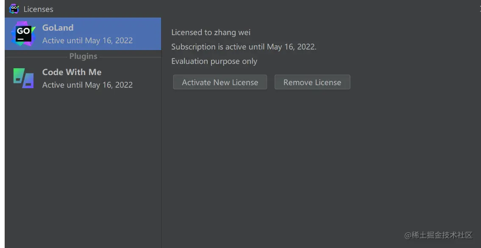Click the GoLand product icon in the list
The height and width of the screenshot is (248, 481).
[23, 34]
